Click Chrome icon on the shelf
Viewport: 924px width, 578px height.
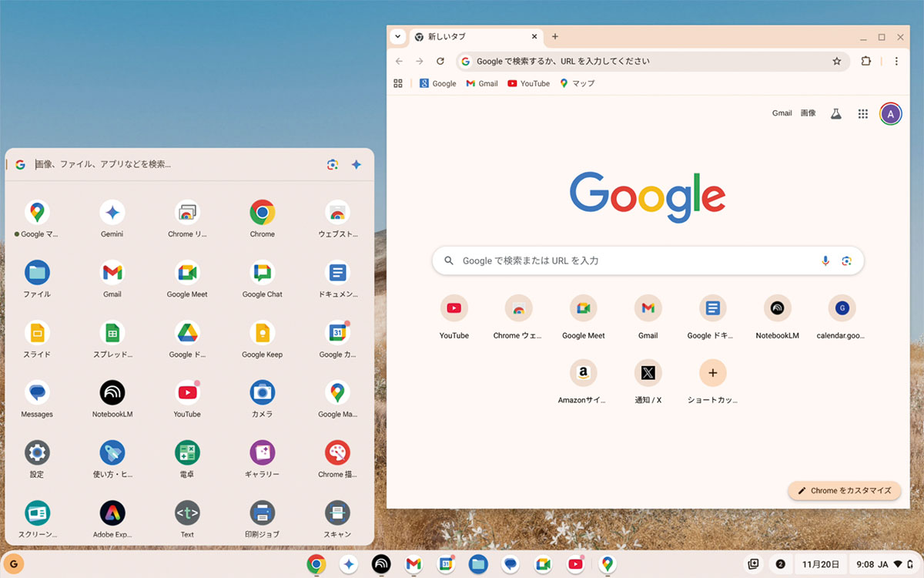click(316, 564)
